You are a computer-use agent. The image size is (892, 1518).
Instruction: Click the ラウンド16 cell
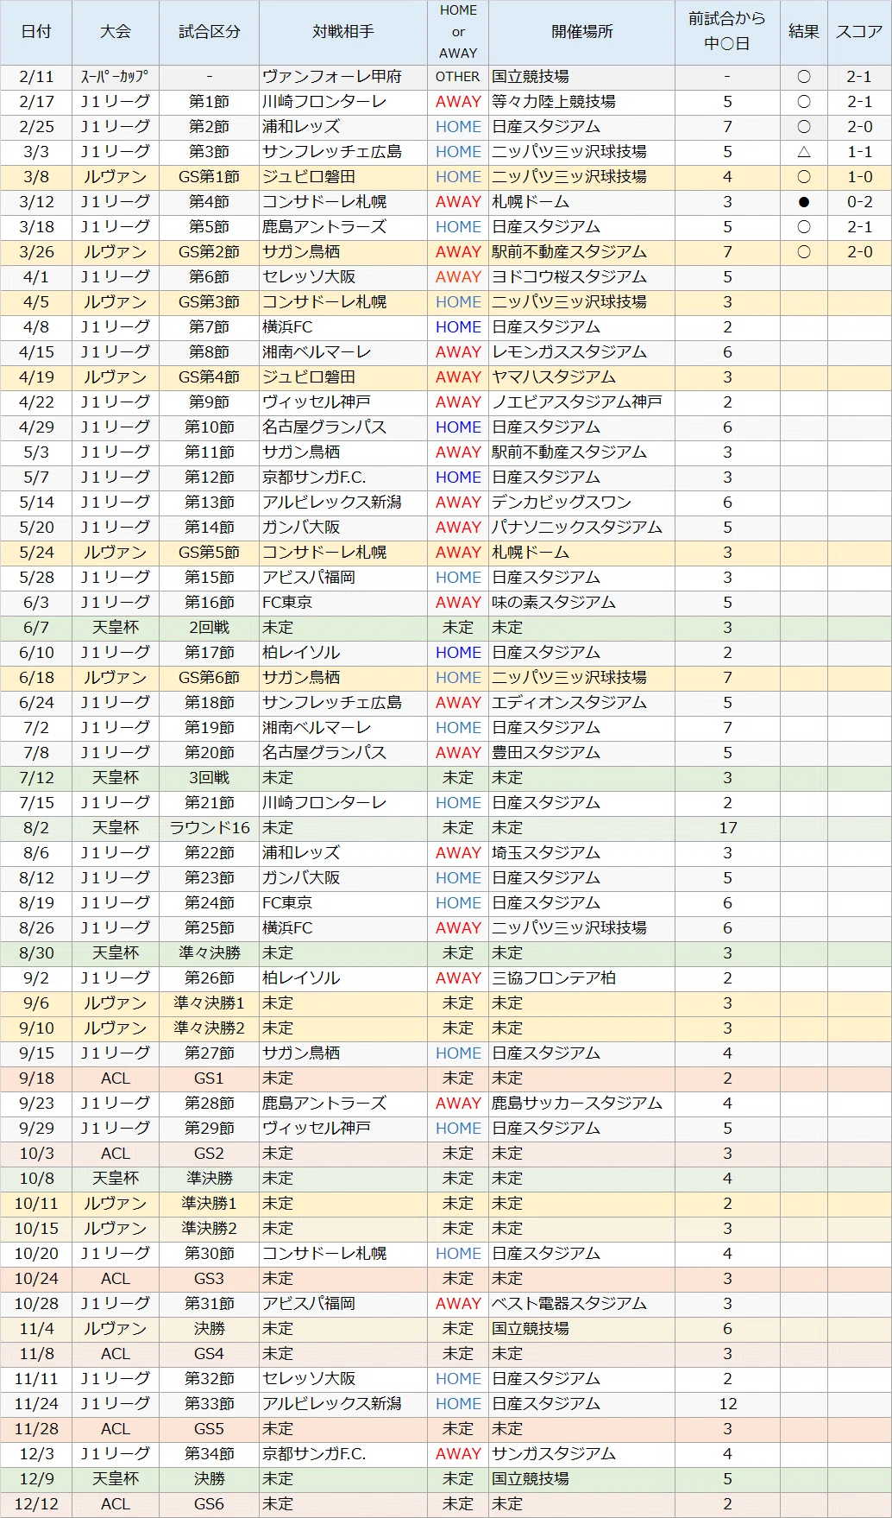(209, 828)
